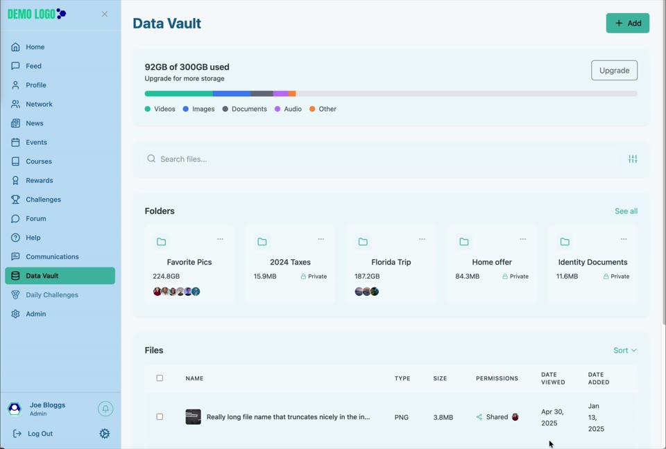Go to Rewards page
666x449 pixels.
tap(60, 180)
